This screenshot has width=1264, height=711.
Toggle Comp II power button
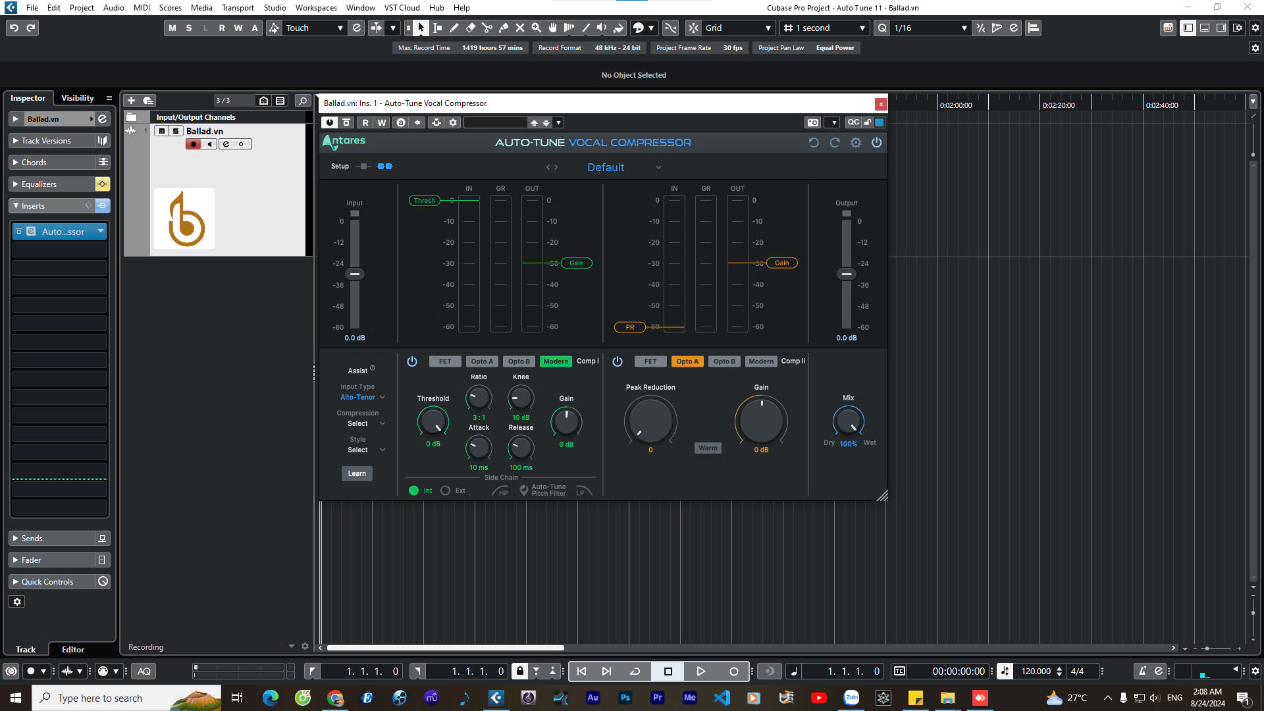(618, 361)
